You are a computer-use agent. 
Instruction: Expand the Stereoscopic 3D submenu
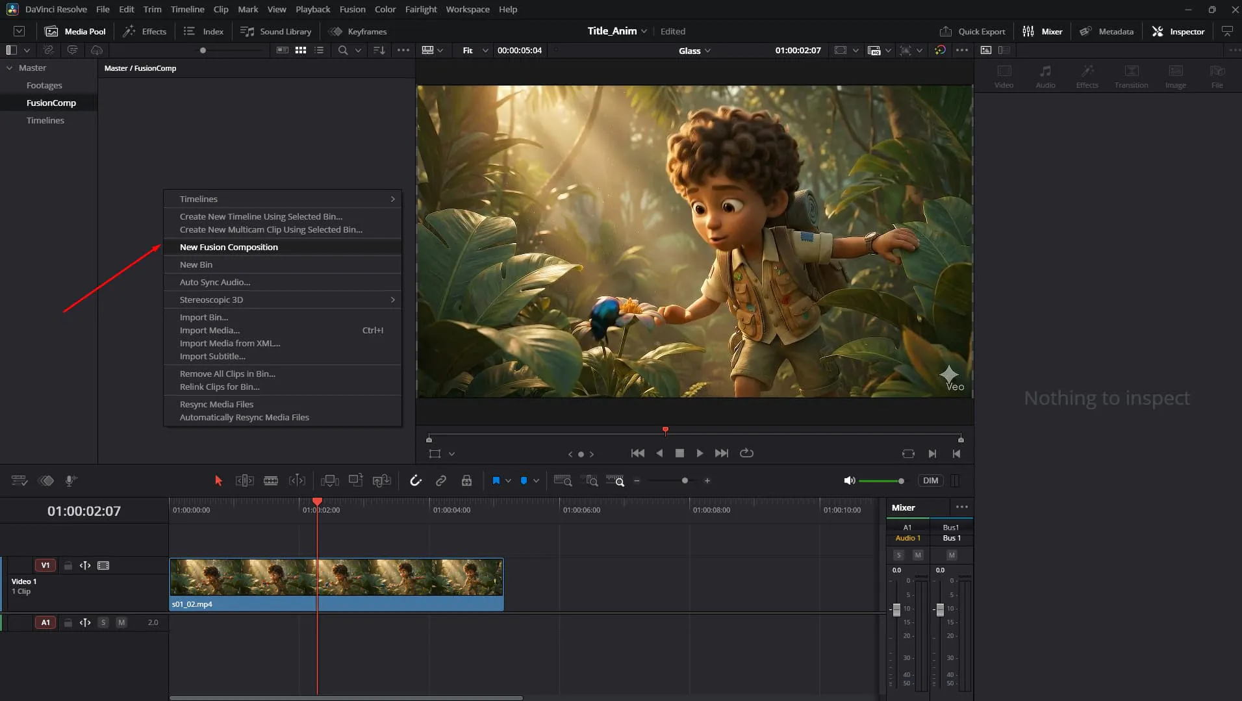(392, 300)
